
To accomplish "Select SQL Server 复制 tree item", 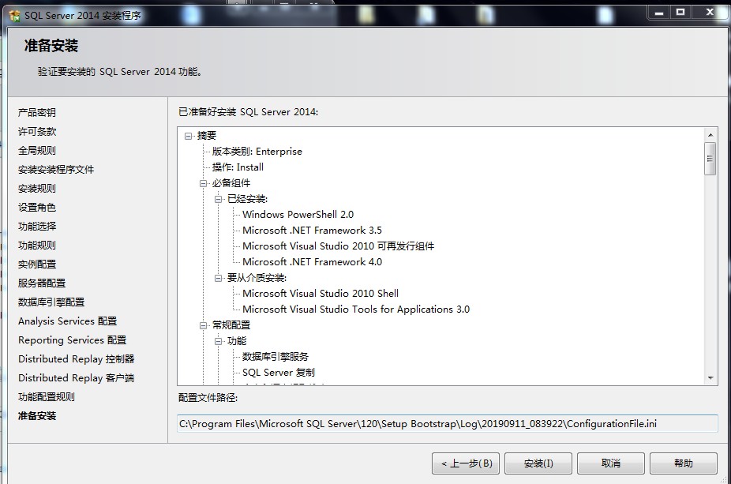I will coord(279,373).
